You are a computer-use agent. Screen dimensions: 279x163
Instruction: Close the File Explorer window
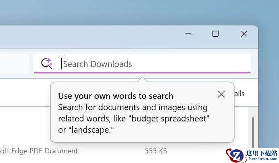pos(244,34)
